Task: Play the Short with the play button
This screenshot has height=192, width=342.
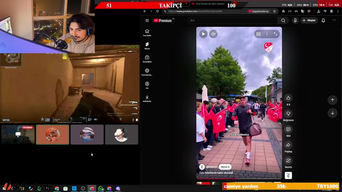Action: coord(203,34)
